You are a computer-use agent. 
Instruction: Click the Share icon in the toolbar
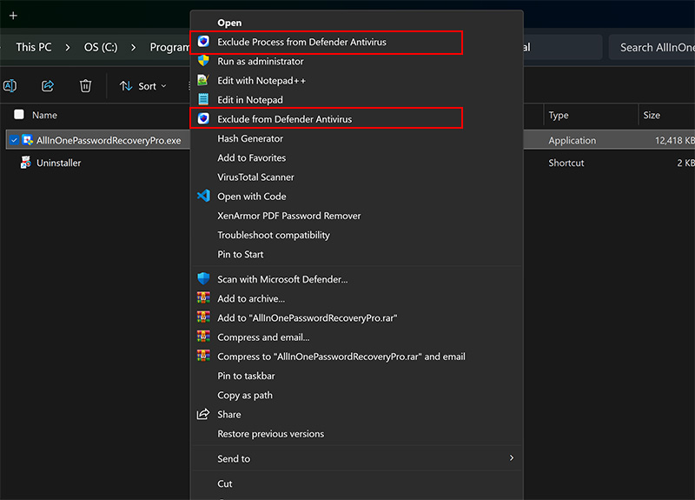48,85
